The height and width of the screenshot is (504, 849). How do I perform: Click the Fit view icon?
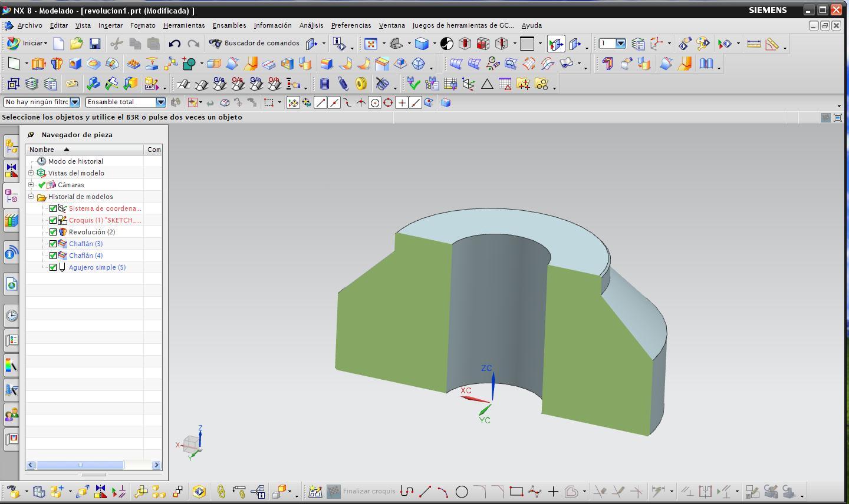370,44
